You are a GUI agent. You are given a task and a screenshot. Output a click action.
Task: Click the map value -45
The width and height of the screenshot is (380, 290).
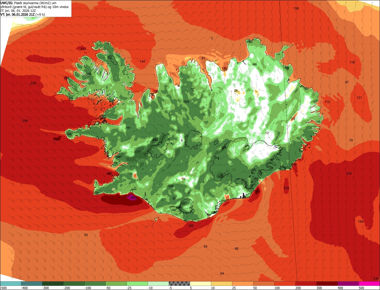click(x=254, y=64)
